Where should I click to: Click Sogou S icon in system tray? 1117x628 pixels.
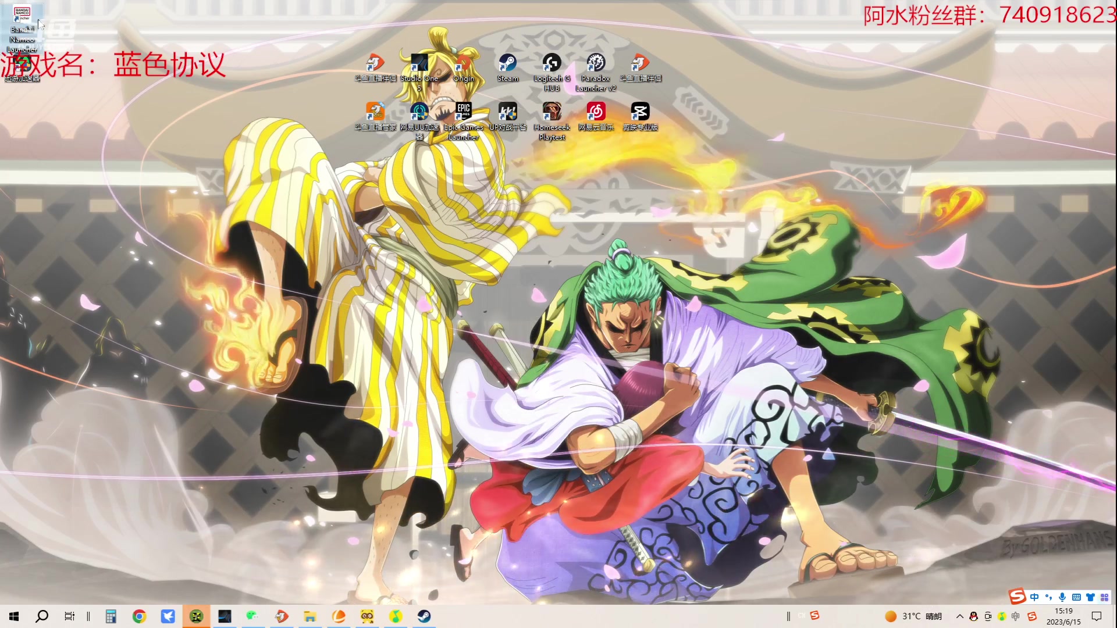point(1032,616)
